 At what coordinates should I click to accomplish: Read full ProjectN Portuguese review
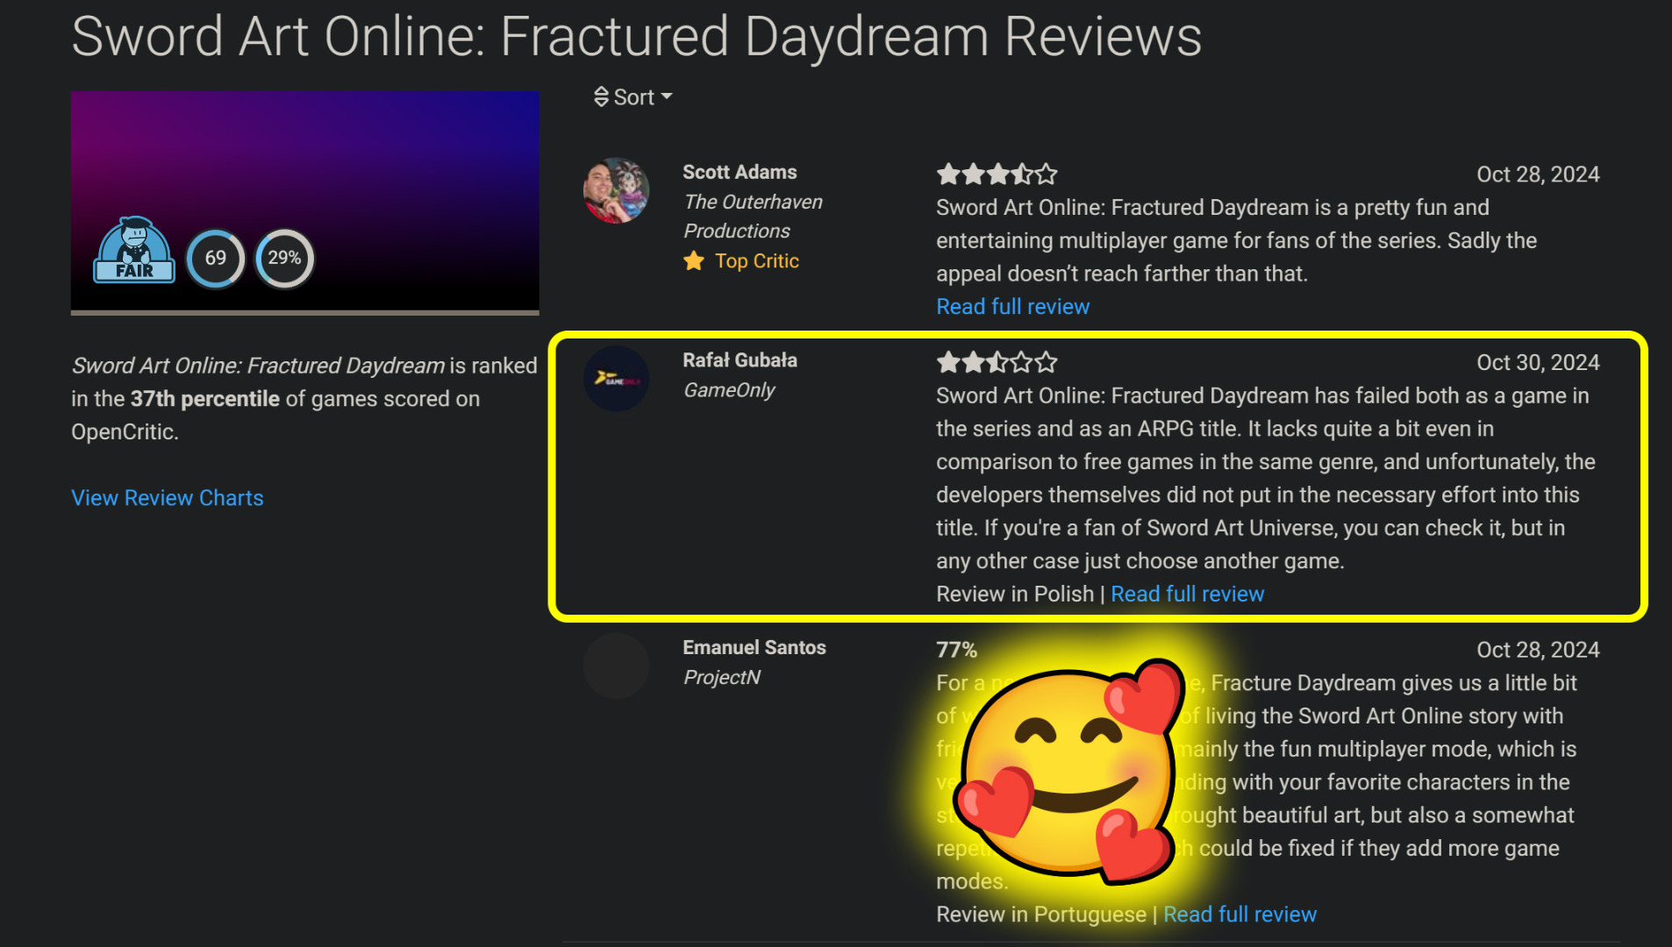pyautogui.click(x=1240, y=914)
